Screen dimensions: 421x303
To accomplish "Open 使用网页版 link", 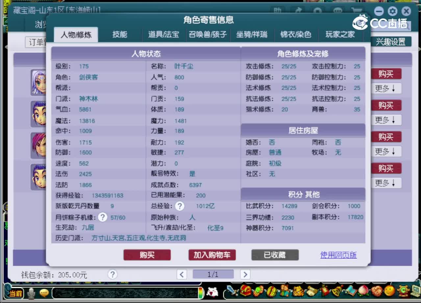I will (x=338, y=254).
